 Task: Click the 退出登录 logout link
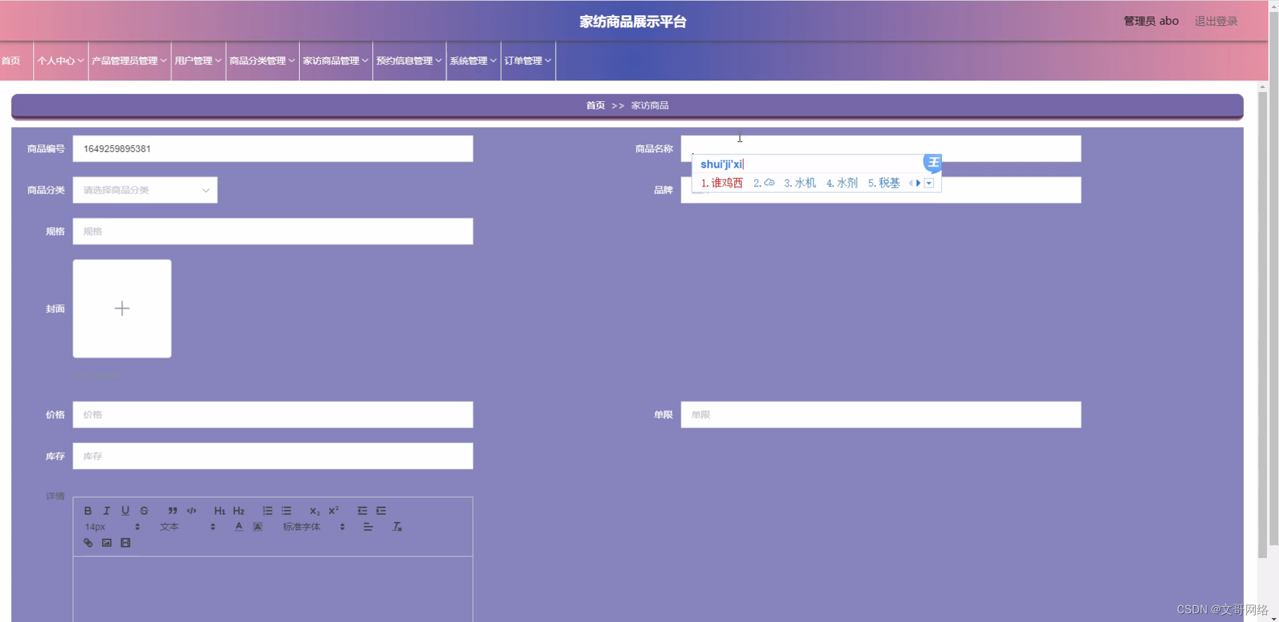pyautogui.click(x=1215, y=21)
